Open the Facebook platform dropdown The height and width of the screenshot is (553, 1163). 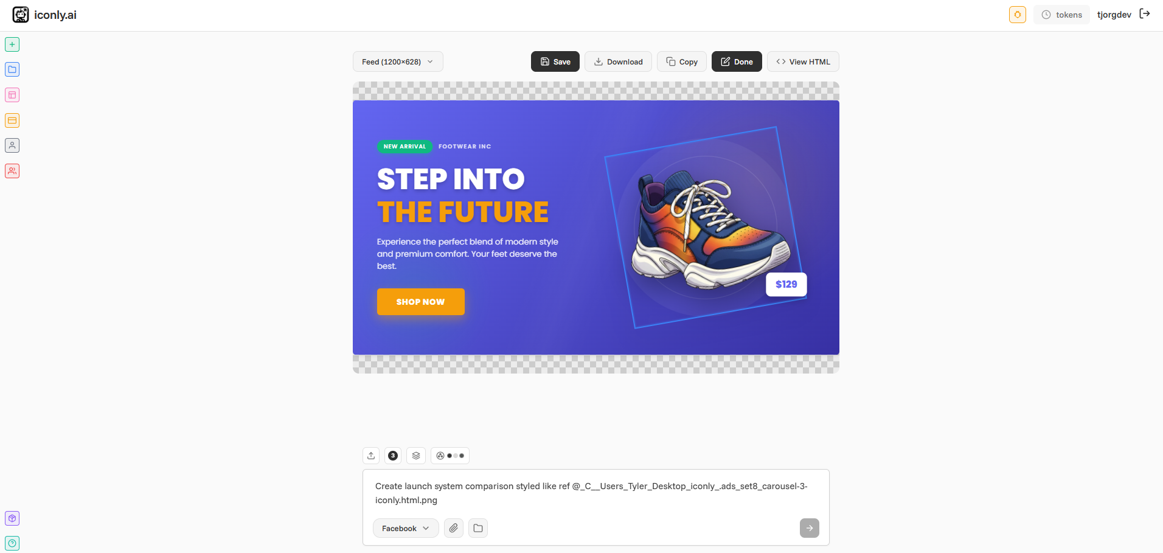point(406,528)
